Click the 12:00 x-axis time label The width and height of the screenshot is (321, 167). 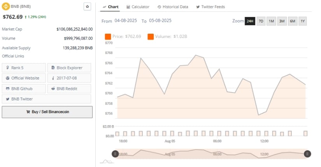click(x=264, y=141)
